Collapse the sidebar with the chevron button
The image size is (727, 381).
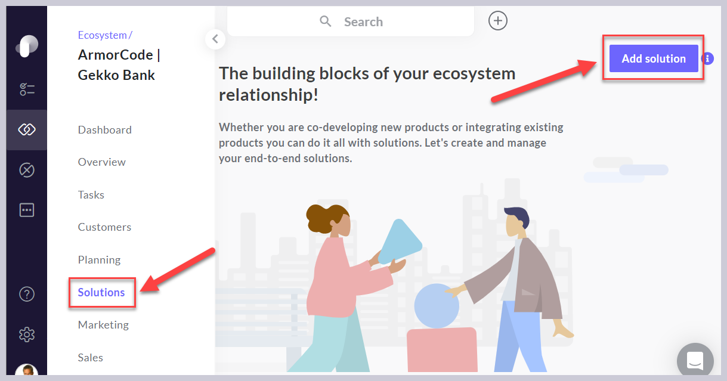(x=215, y=39)
